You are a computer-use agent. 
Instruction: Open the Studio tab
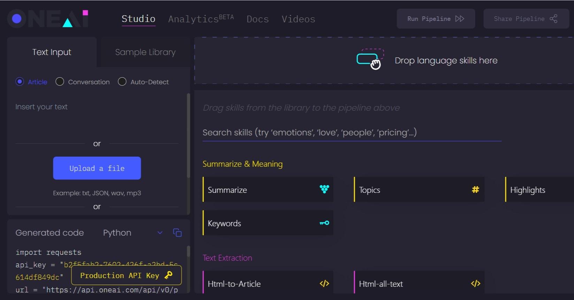point(138,19)
